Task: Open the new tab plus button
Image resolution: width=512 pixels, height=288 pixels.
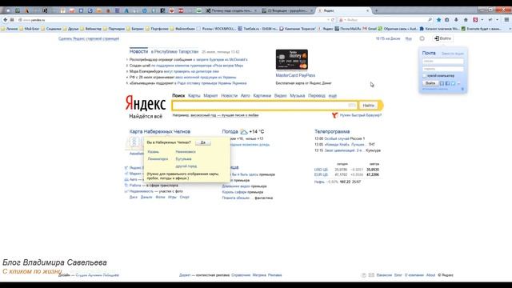Action: (x=376, y=10)
